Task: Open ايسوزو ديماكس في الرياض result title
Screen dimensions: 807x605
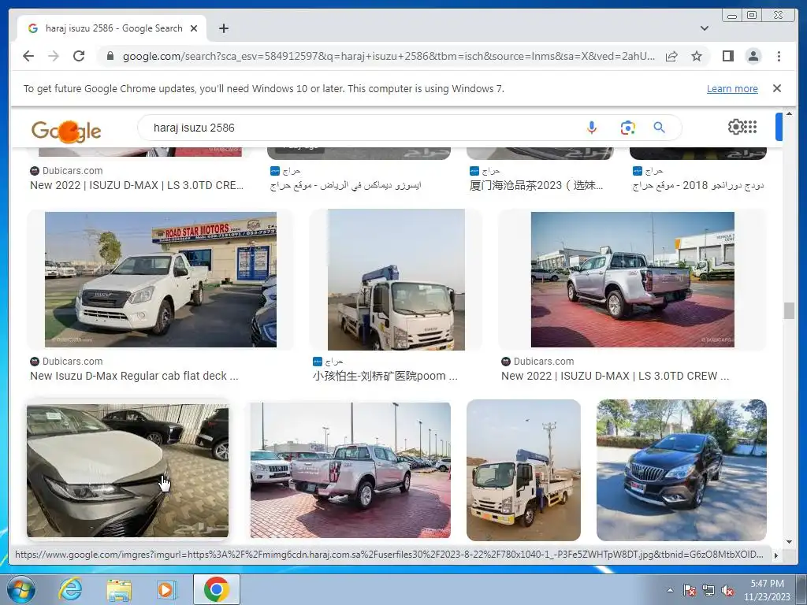Action: click(x=345, y=185)
